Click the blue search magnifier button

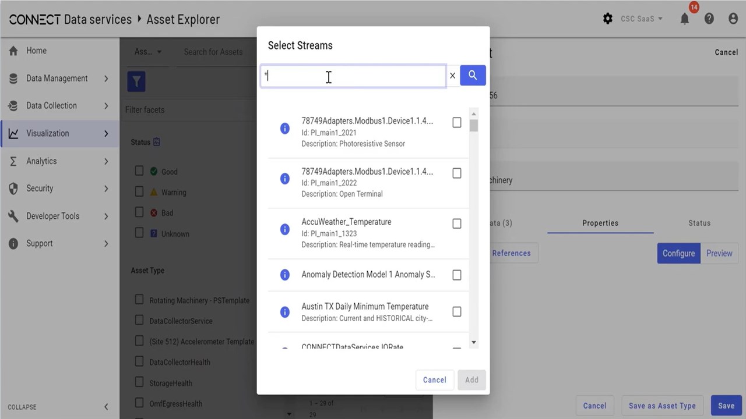point(473,76)
